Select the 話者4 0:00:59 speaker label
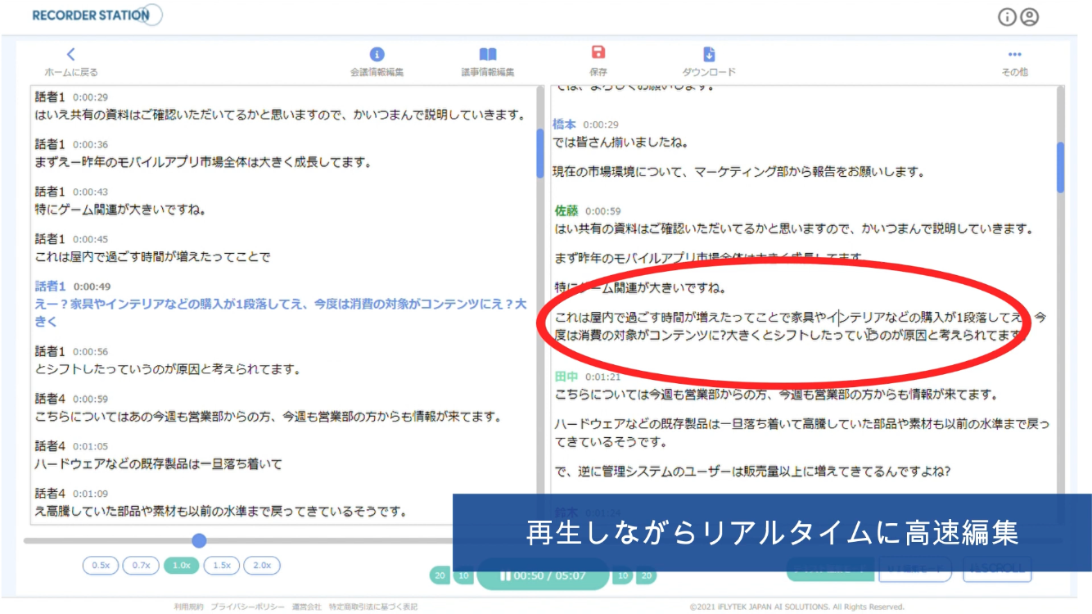Viewport: 1092px width, 614px height. (50, 399)
